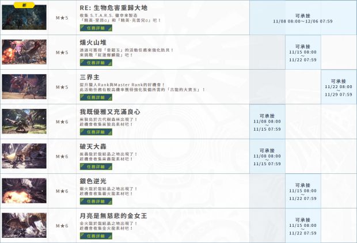
Task: Click M★6 rank of 破天大轟
Action: tap(62, 157)
